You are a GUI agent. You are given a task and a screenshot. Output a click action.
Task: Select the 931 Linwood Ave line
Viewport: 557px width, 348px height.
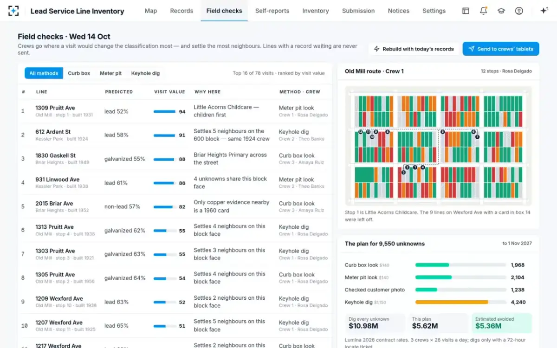(x=175, y=183)
